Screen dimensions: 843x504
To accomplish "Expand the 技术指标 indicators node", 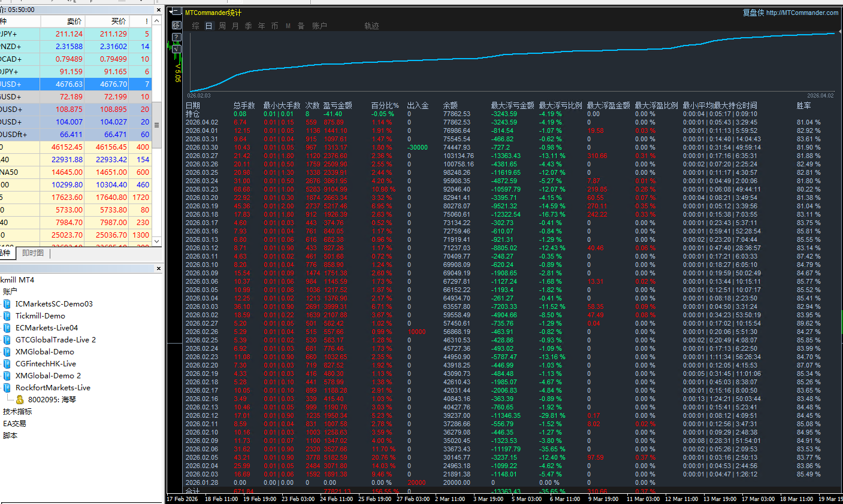I will (17, 412).
